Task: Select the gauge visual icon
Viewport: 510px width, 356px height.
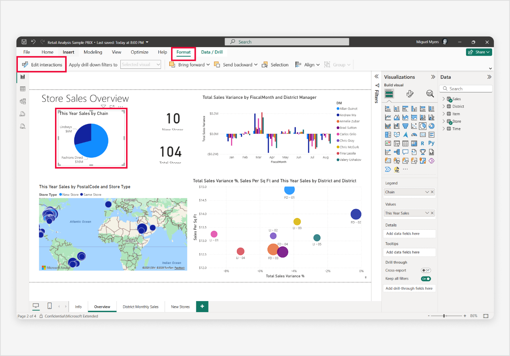Action: [x=414, y=134]
